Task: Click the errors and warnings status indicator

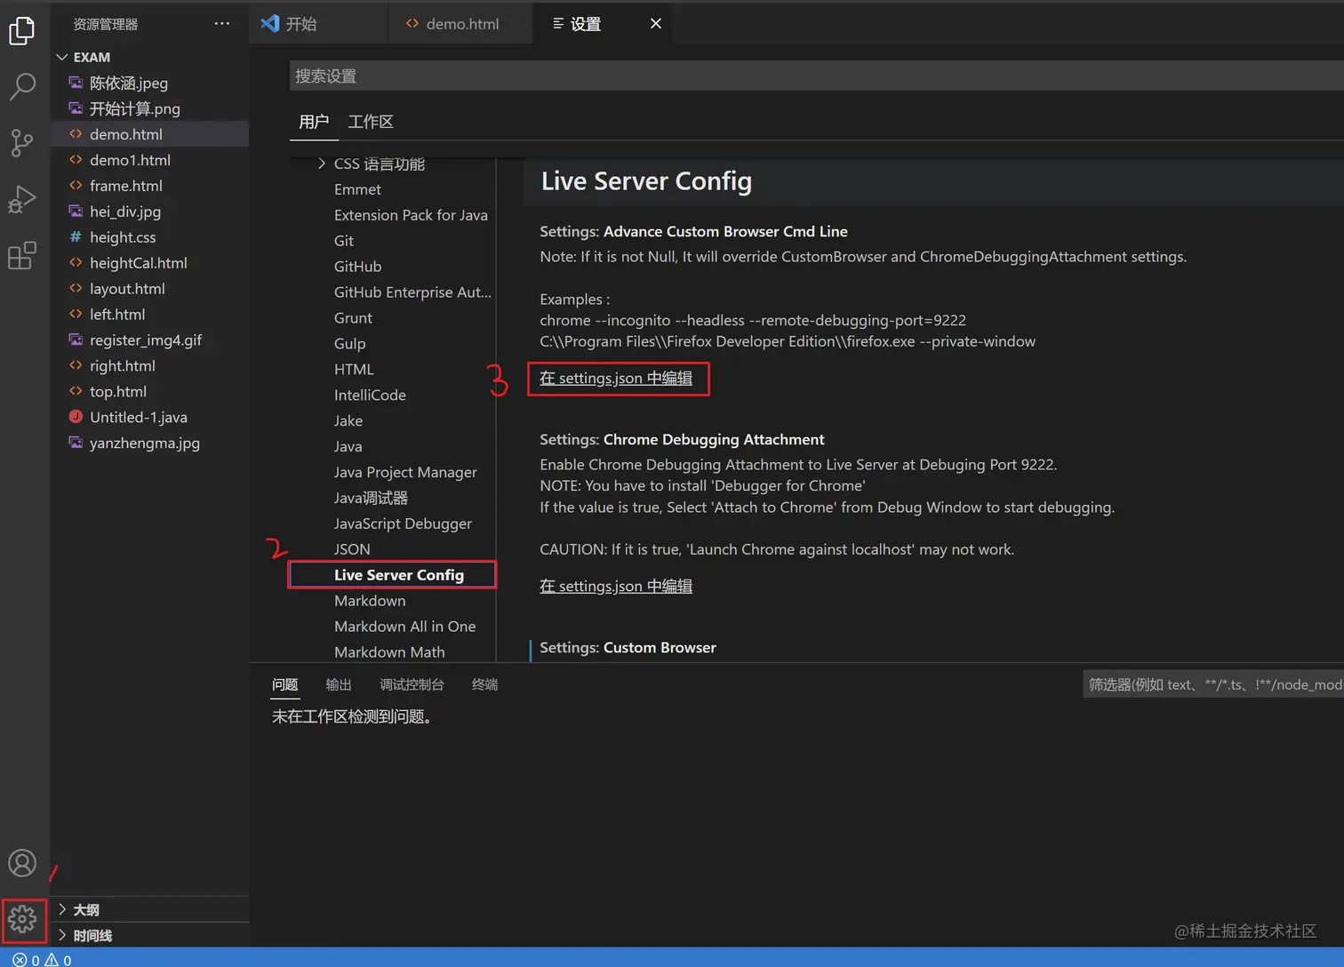Action: pos(43,960)
